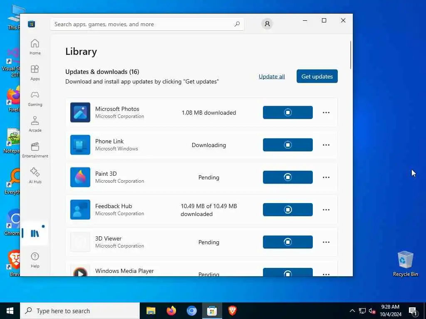Open the notification action center

[x=413, y=311]
